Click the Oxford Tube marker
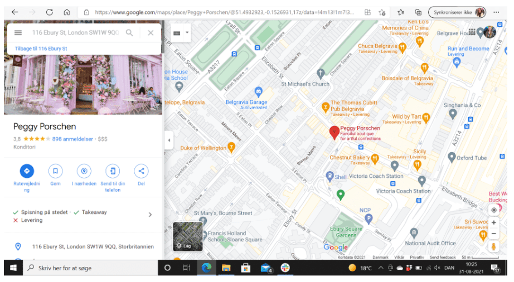514x282 pixels. pos(452,157)
